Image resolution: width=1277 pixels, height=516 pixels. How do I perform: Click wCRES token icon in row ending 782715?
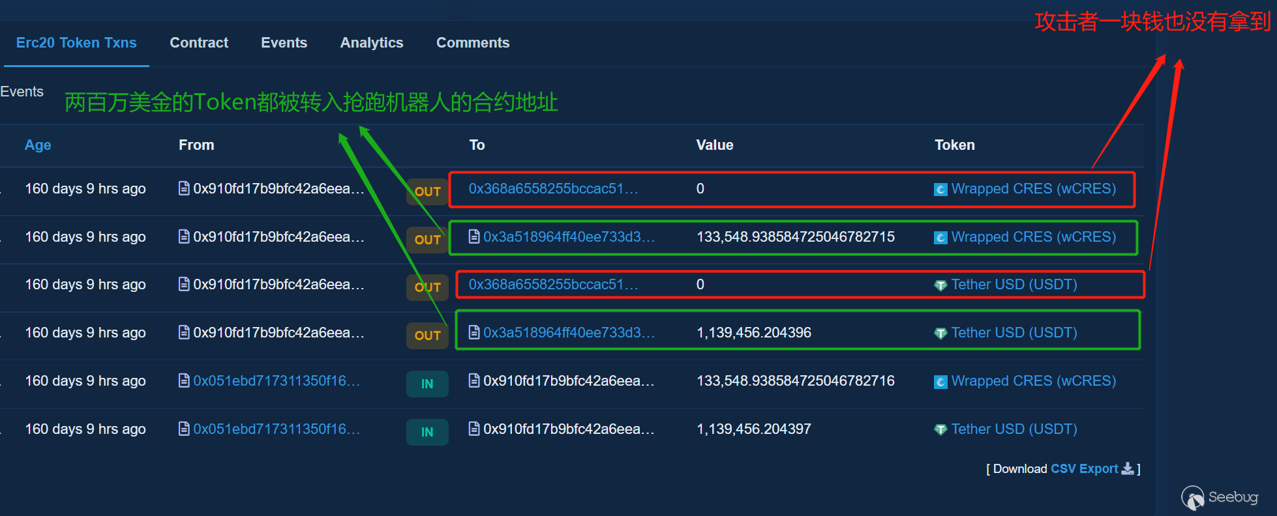[940, 238]
